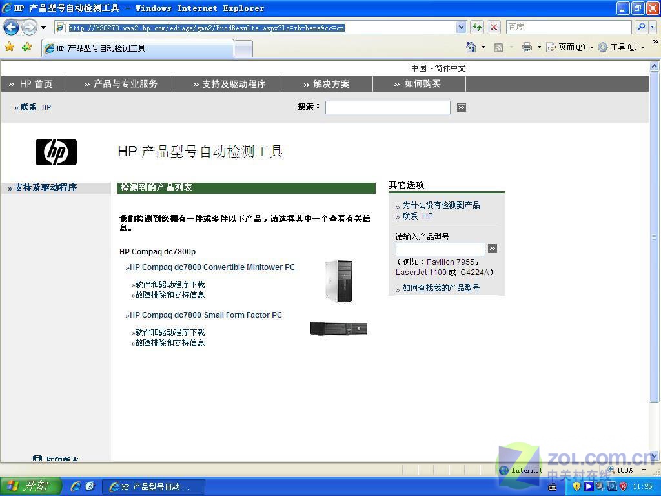The height and width of the screenshot is (496, 661).
Task: Click the red shield alert tray icon
Action: pyautogui.click(x=624, y=486)
